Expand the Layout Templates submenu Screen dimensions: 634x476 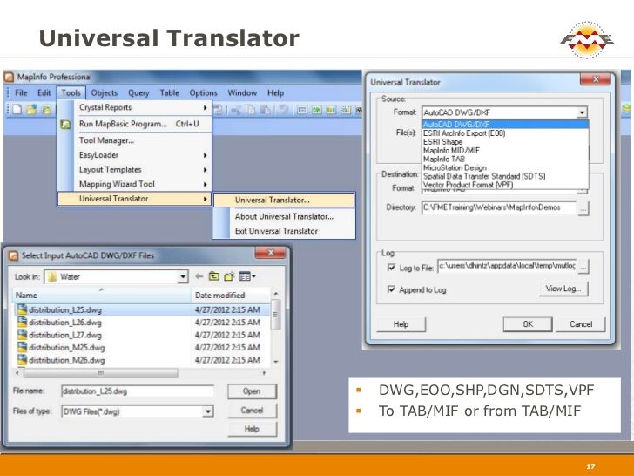point(205,170)
